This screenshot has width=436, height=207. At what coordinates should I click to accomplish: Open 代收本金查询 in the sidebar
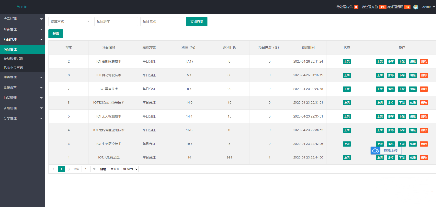pos(13,67)
